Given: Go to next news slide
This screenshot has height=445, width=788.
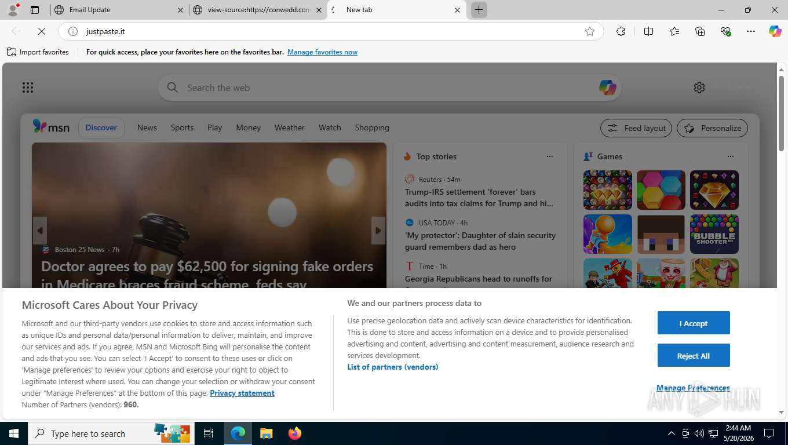Looking at the screenshot, I should point(378,231).
